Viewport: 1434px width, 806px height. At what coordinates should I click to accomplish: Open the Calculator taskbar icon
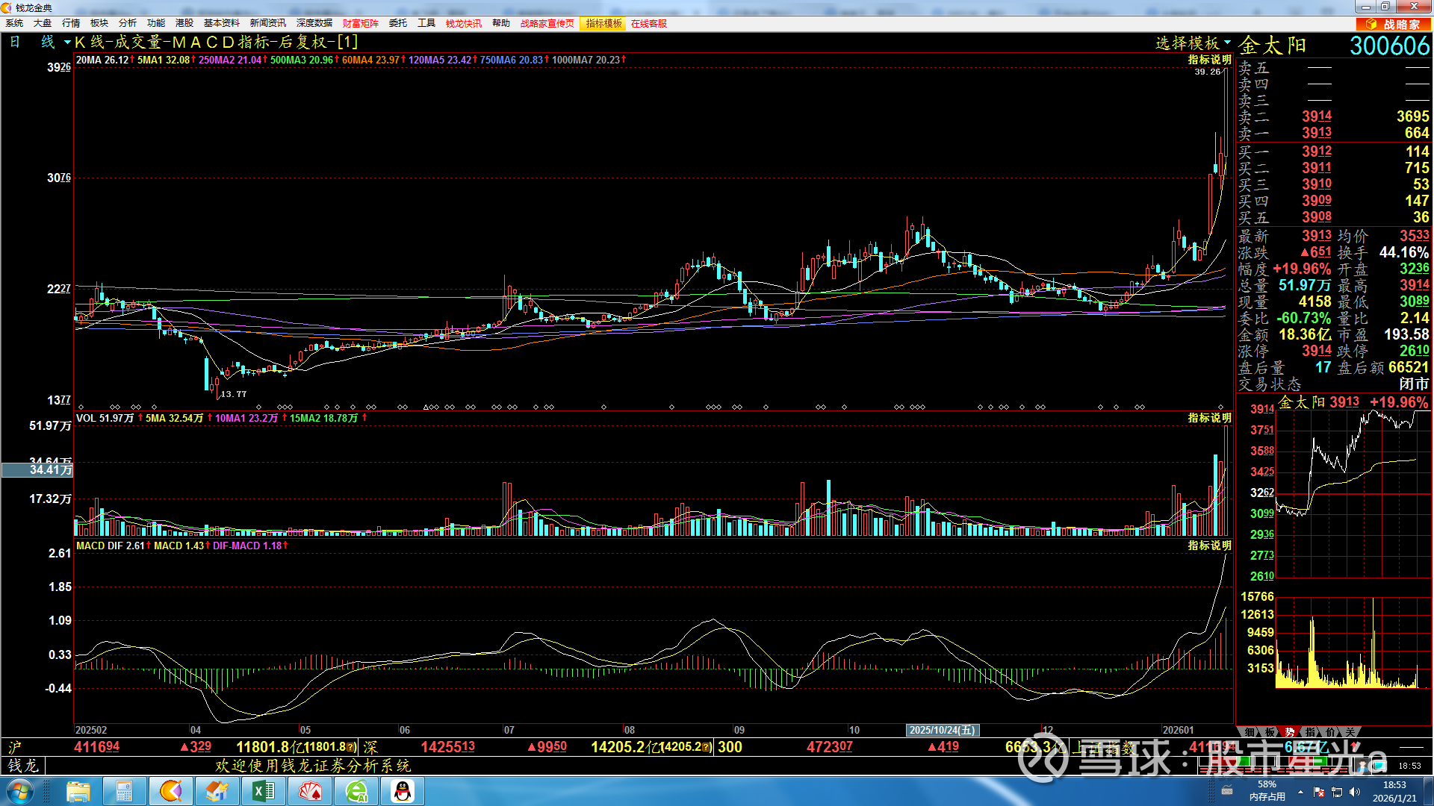(124, 791)
